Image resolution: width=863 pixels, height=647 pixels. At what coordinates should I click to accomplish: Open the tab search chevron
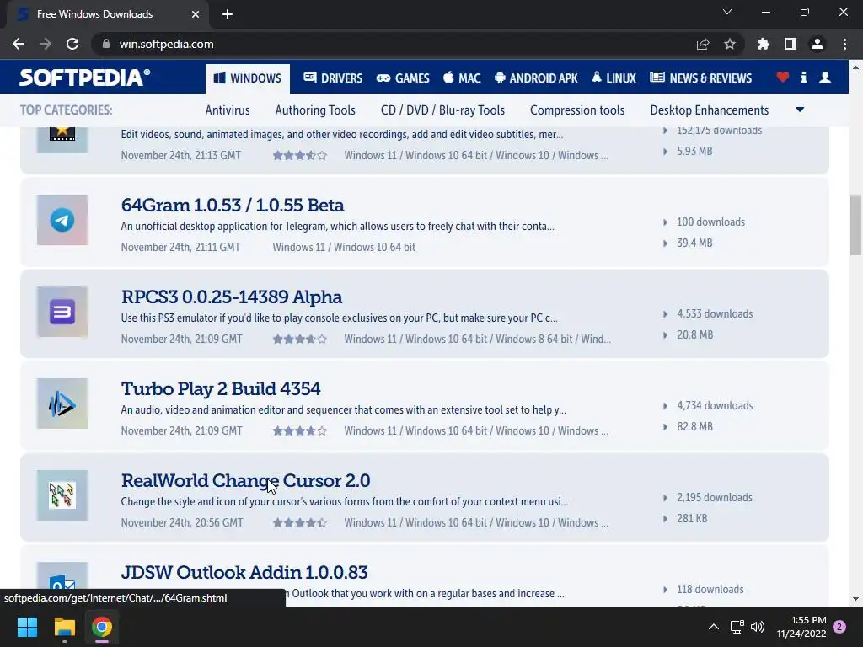(x=727, y=12)
